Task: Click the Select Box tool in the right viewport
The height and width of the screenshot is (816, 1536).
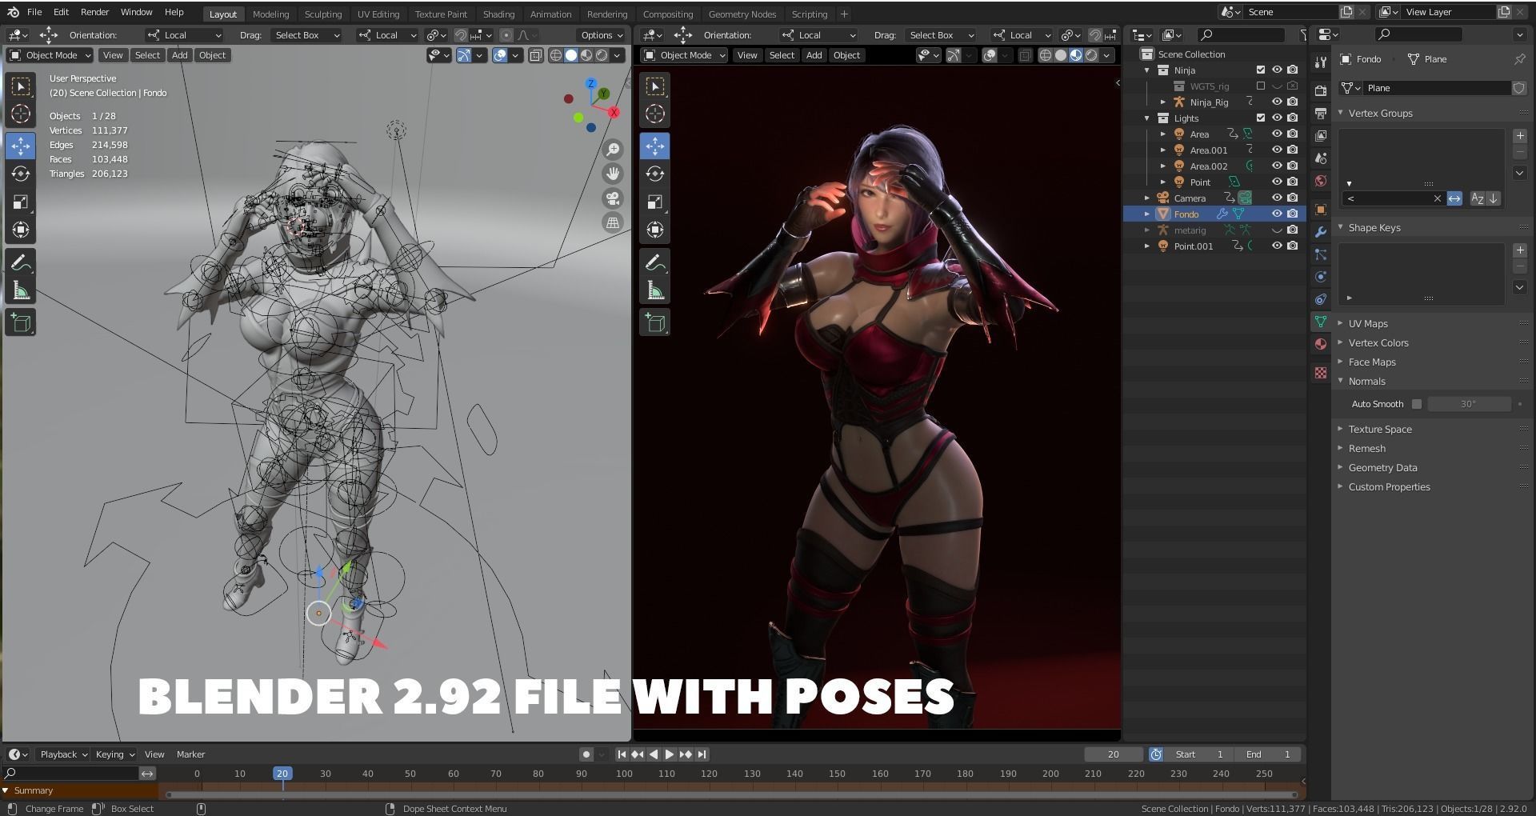Action: pyautogui.click(x=655, y=86)
